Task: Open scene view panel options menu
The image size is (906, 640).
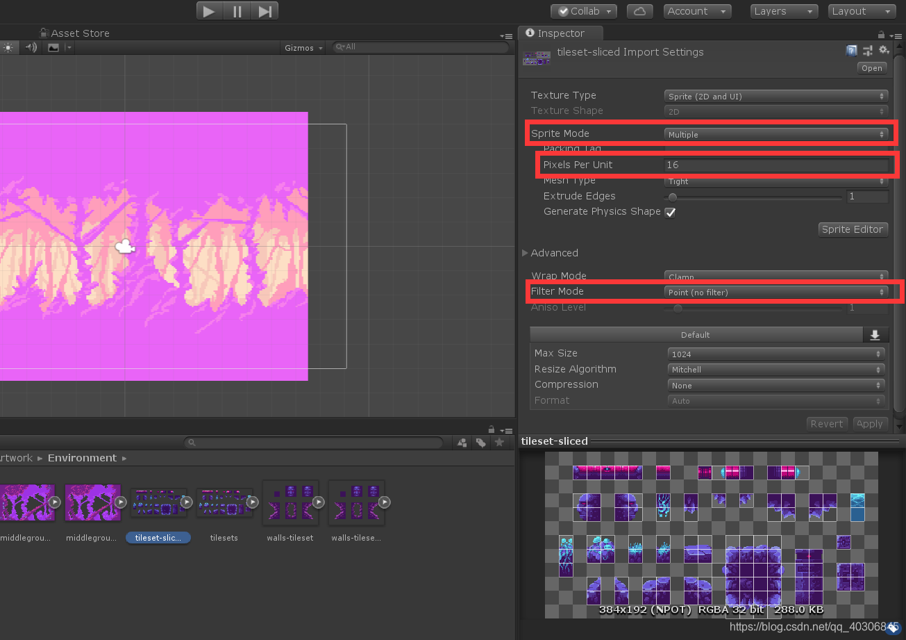Action: [x=507, y=36]
